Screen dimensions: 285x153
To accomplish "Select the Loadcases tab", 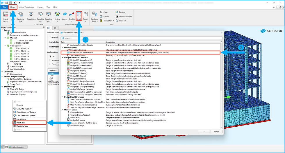I will (53, 70).
